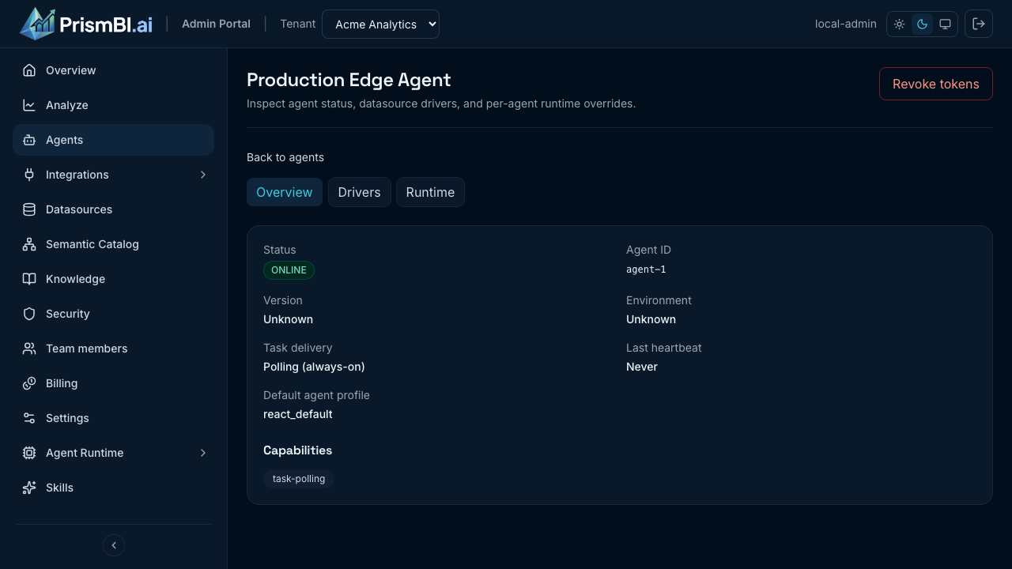Click the sign out icon

coord(979,24)
